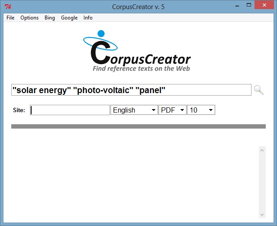
Task: Click the "Site:" label
Action: [x=19, y=110]
